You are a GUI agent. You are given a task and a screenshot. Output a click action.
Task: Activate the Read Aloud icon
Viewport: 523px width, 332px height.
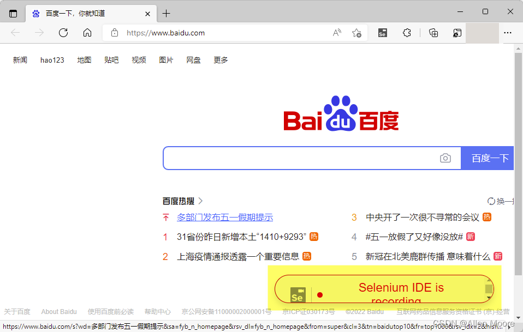pos(337,33)
